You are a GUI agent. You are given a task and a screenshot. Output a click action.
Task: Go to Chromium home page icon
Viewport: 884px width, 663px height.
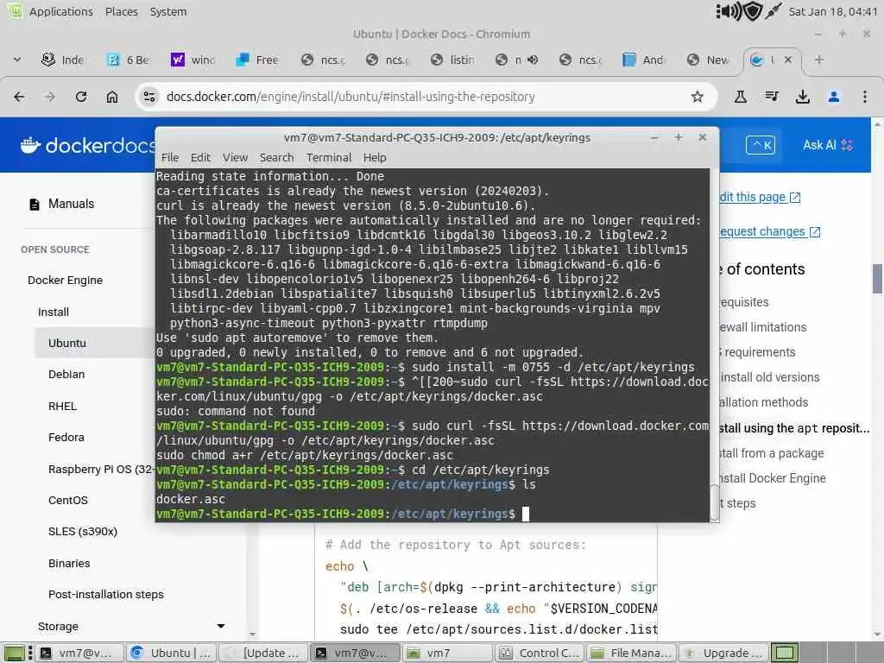coord(112,97)
